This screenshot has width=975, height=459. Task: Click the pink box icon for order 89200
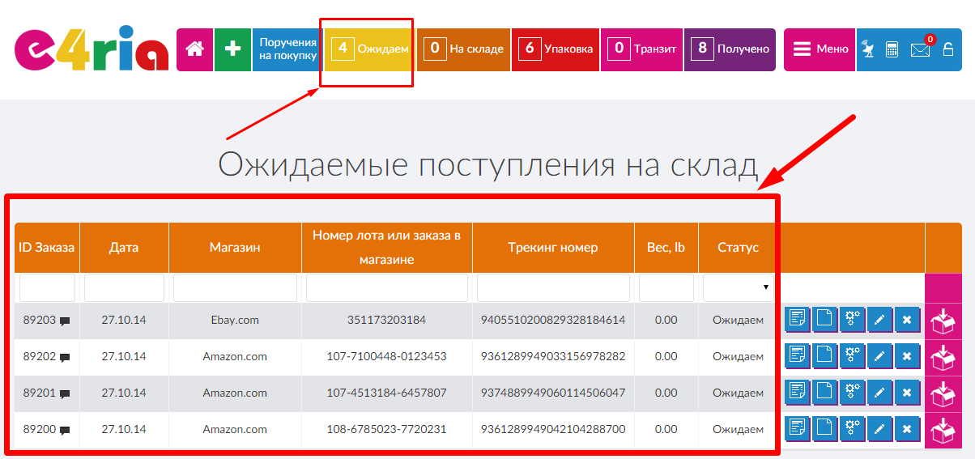point(943,430)
